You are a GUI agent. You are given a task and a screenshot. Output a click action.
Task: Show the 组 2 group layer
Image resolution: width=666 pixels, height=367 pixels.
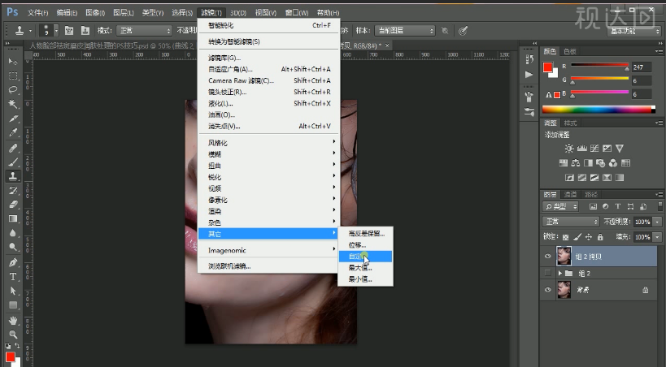click(x=547, y=274)
